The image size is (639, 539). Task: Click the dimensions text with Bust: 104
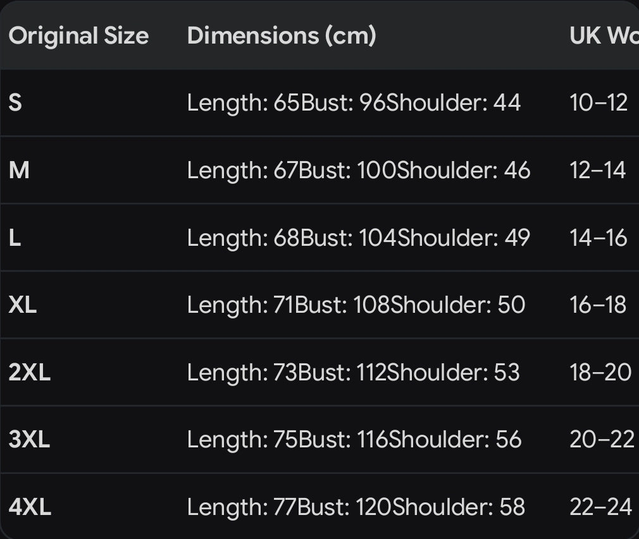[359, 238]
